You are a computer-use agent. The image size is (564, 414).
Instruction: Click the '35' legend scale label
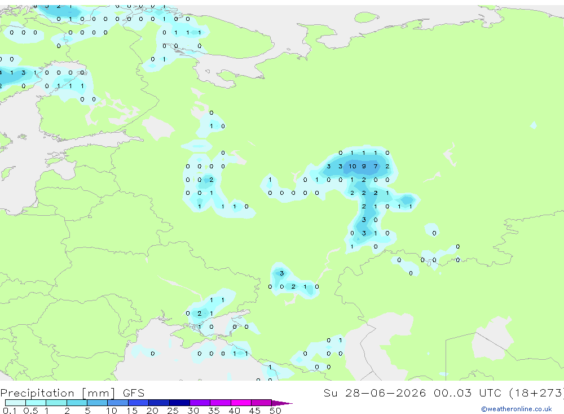point(214,411)
